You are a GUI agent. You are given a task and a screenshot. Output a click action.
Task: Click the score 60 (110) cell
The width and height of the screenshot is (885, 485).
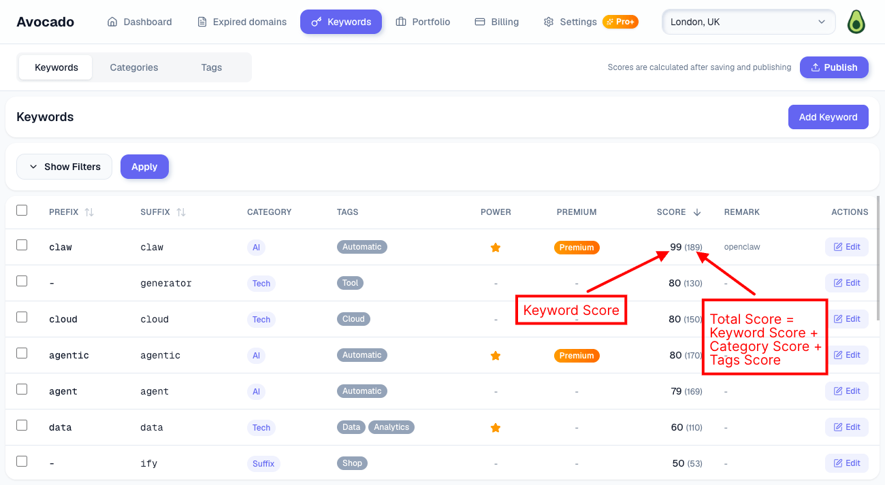pos(686,428)
